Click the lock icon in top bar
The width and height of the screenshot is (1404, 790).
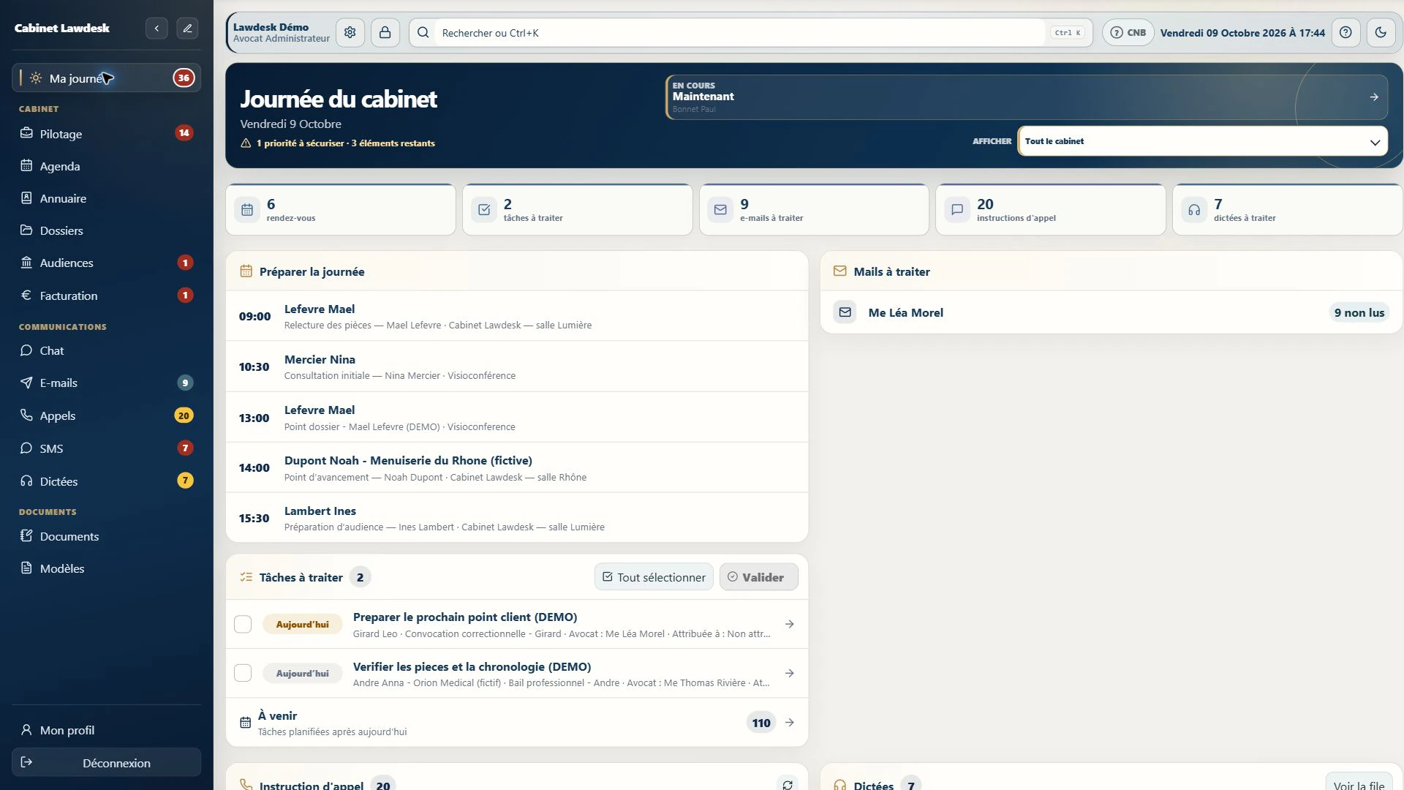click(x=385, y=33)
